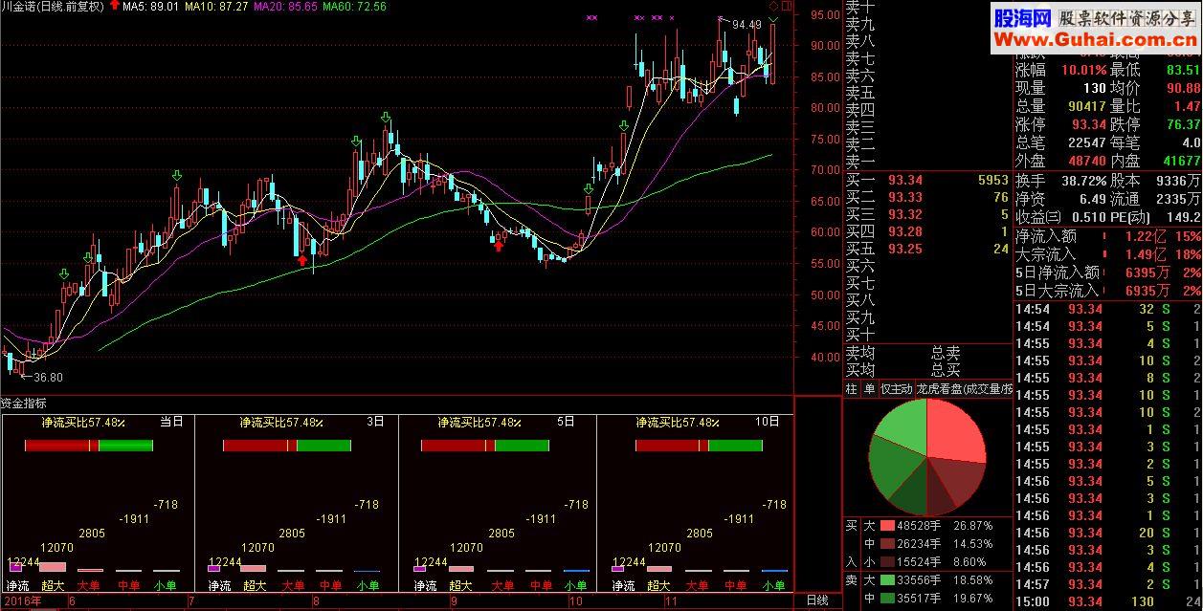Switch to the 柱 tab
The height and width of the screenshot is (611, 1203).
(x=851, y=389)
